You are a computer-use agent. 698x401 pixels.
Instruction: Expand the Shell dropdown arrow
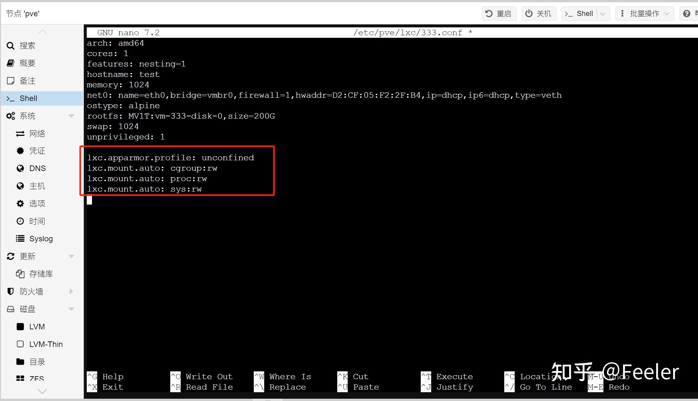coord(602,13)
